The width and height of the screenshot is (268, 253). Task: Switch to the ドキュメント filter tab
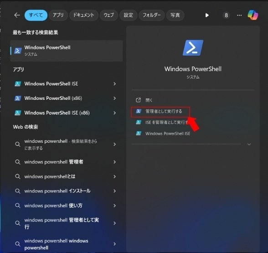click(84, 15)
